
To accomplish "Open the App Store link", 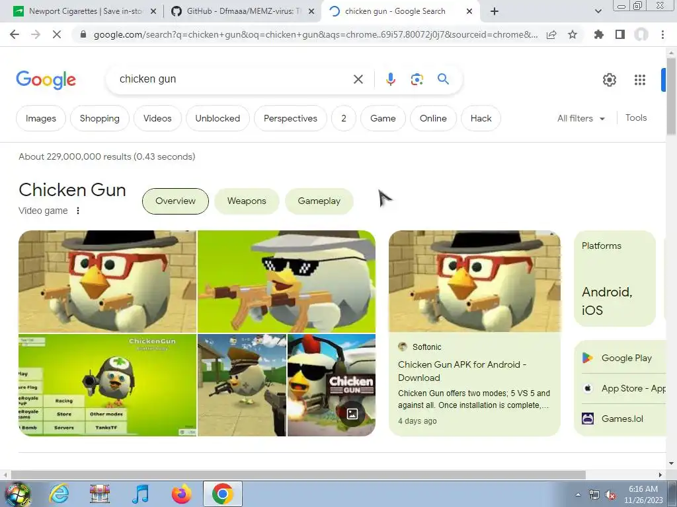I will pos(624,388).
